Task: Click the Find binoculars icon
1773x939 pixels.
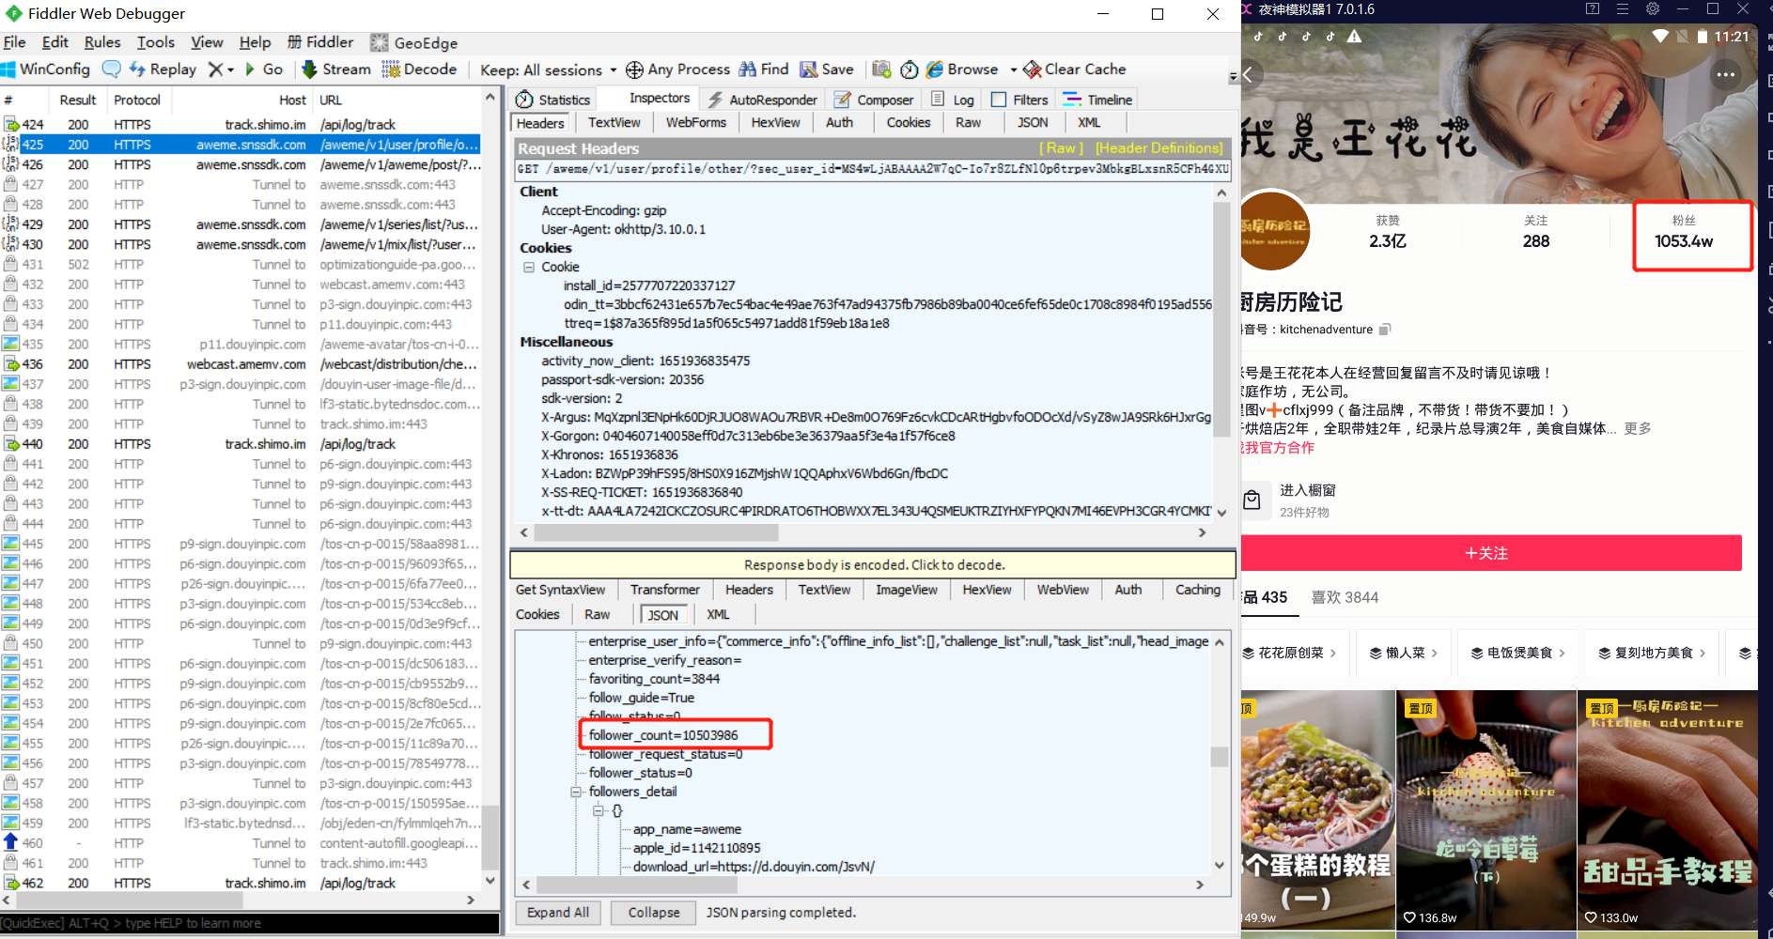Action: tap(748, 69)
